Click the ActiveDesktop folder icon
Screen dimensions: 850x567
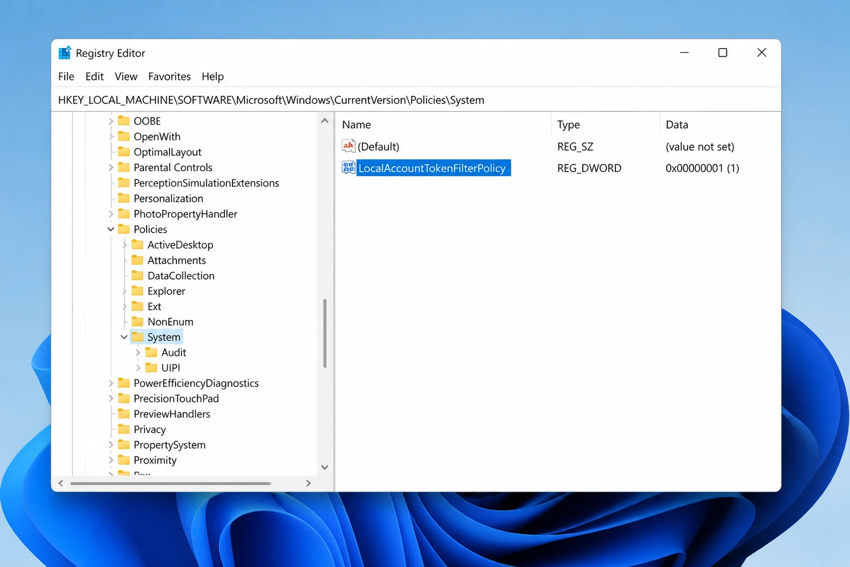tap(138, 245)
